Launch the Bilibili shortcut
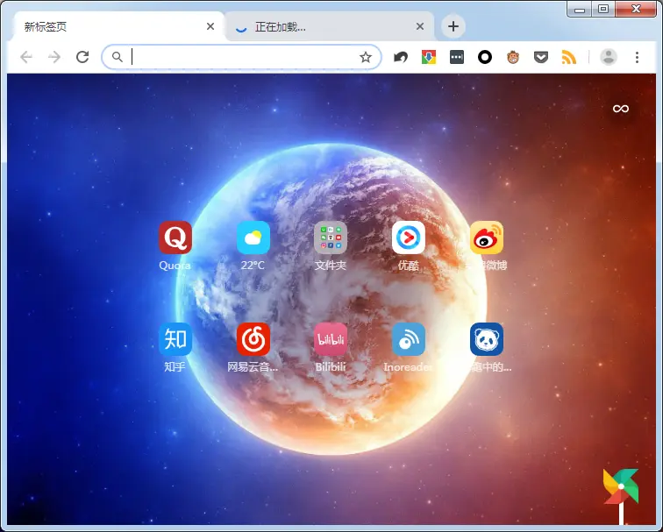Image resolution: width=663 pixels, height=532 pixels. click(331, 339)
